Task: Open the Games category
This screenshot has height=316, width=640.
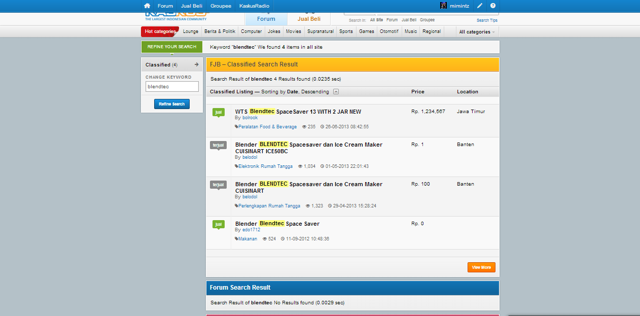Action: tap(367, 31)
